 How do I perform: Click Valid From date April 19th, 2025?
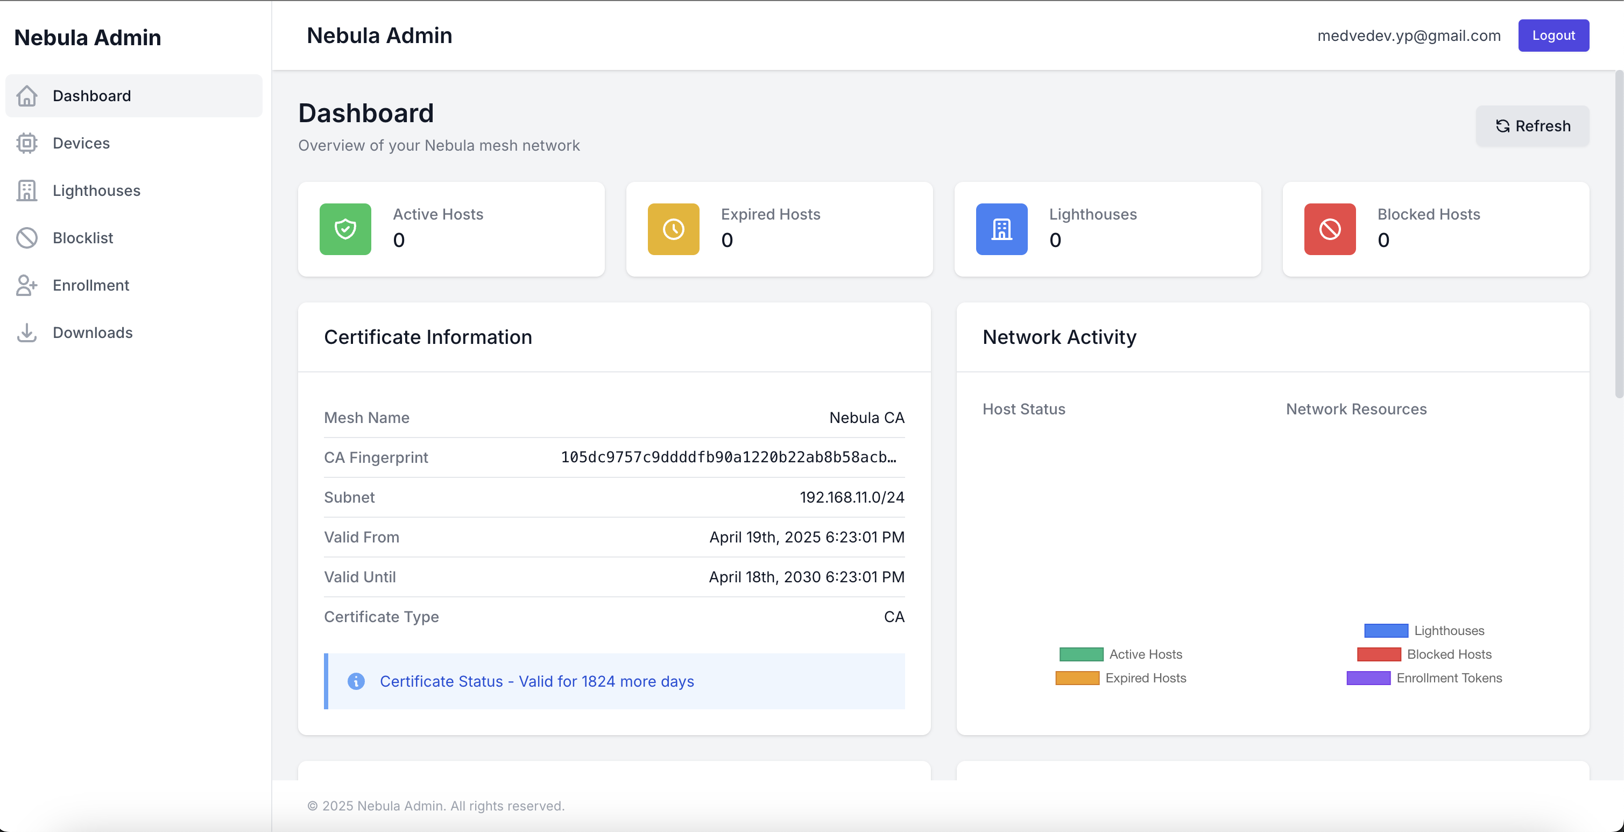point(807,537)
